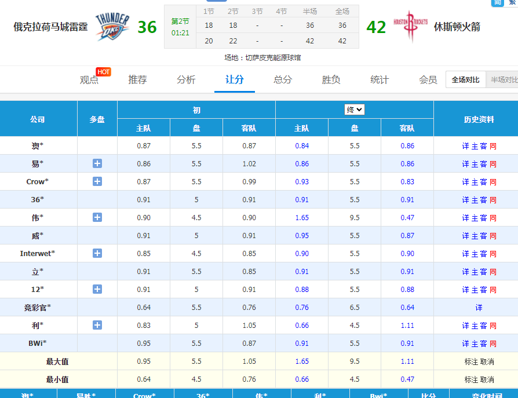Open the 终 dropdown selector
Screen dimensions: 518x398
pos(355,109)
